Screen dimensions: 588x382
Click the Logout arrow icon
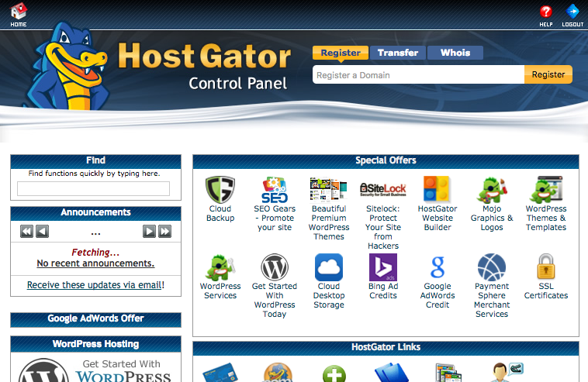tap(572, 11)
